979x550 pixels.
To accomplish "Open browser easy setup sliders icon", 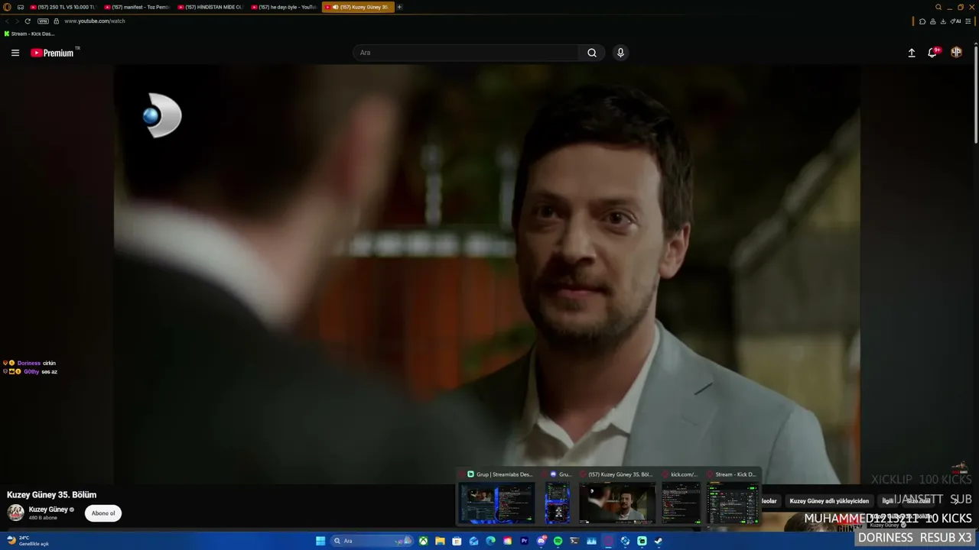I will pos(968,21).
